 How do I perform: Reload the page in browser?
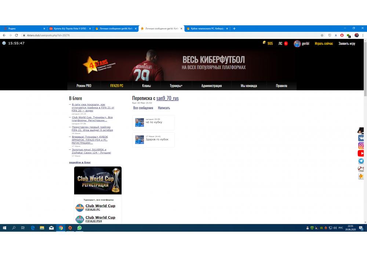(x=17, y=35)
